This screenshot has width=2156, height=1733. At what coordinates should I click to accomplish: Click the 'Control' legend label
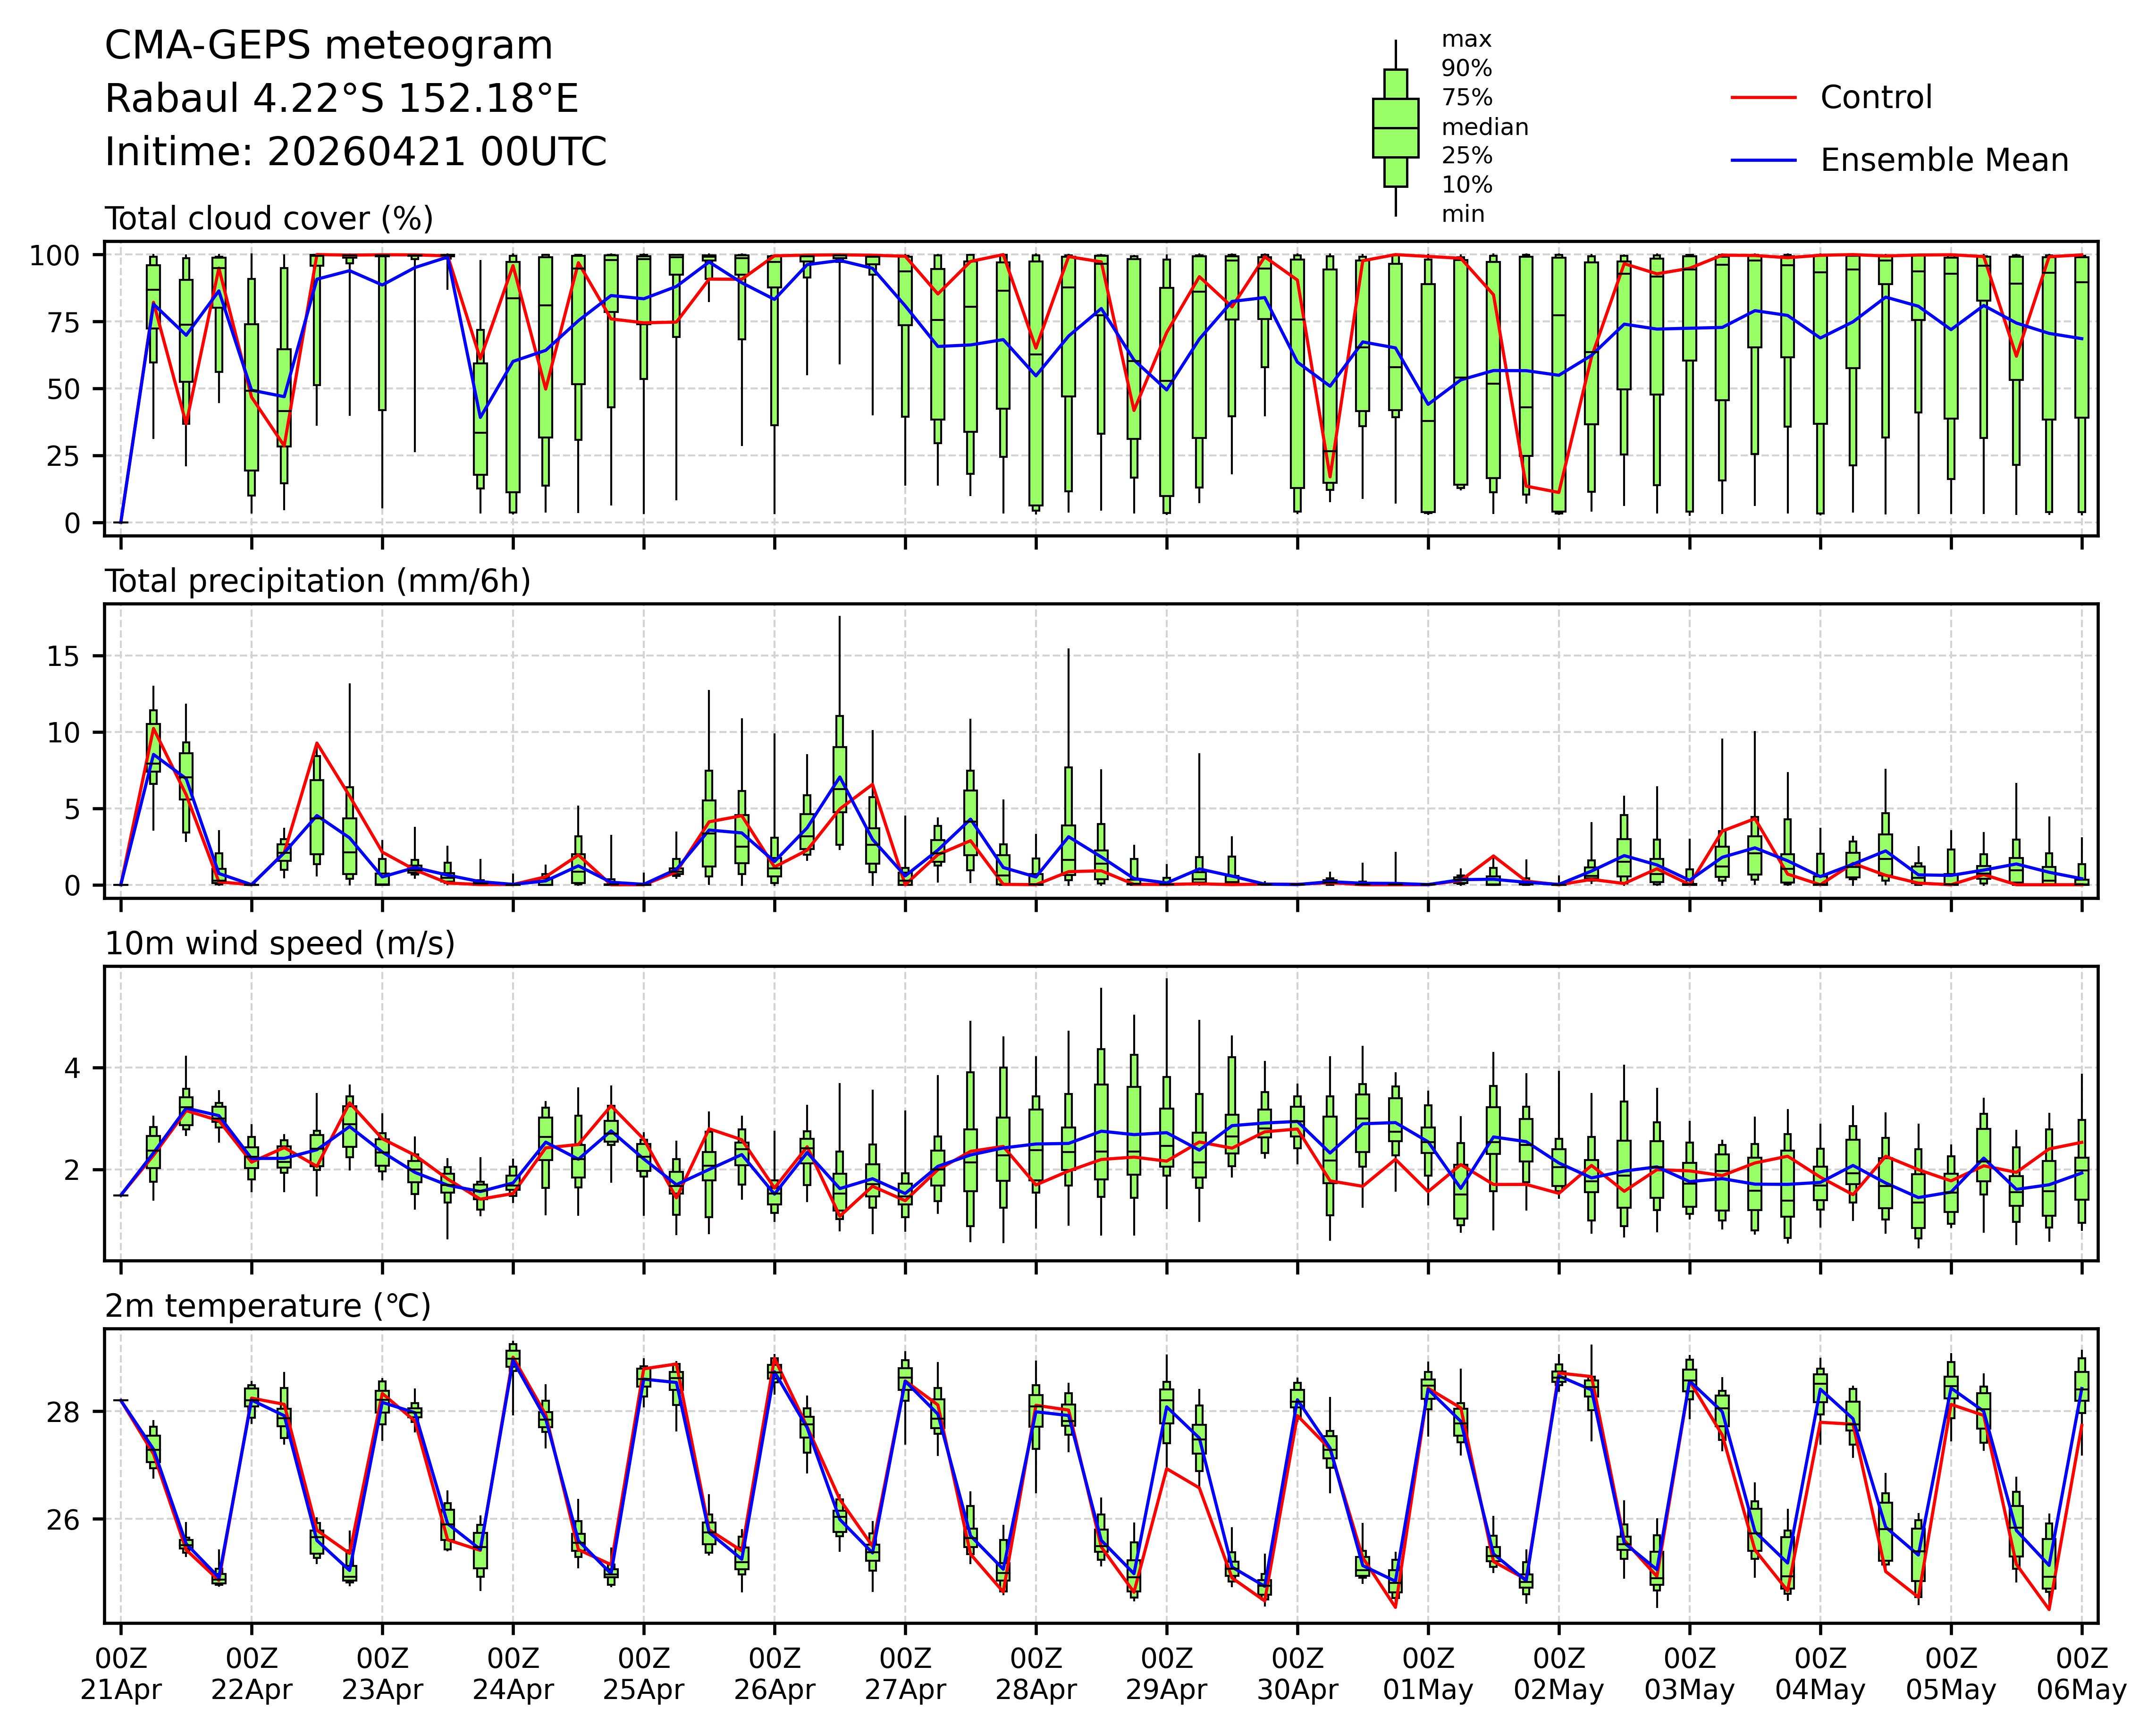click(x=1876, y=97)
